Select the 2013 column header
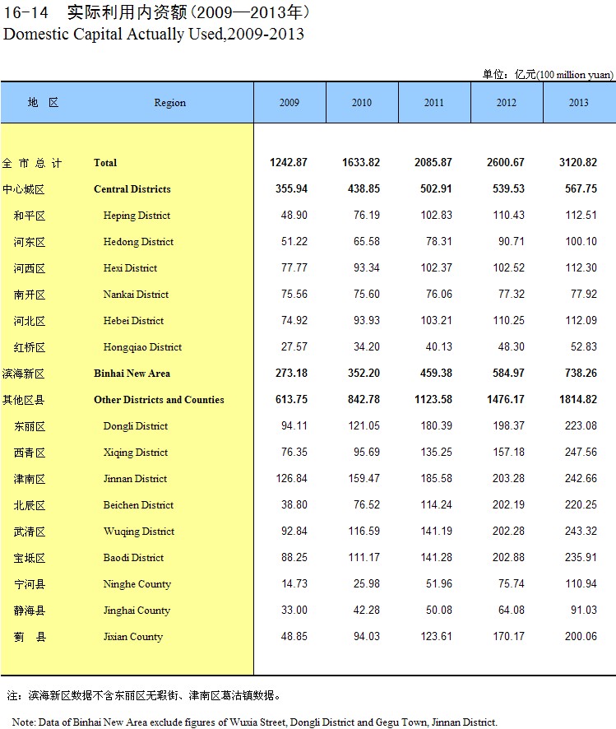The height and width of the screenshot is (729, 616). click(579, 103)
